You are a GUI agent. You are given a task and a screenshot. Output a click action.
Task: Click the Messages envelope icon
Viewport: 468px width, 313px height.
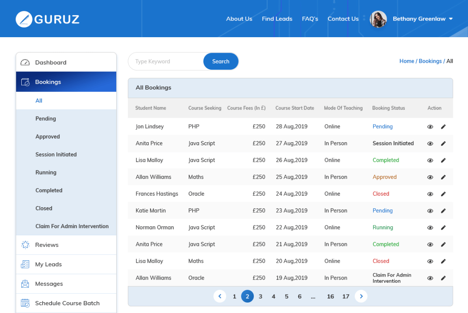(x=25, y=284)
